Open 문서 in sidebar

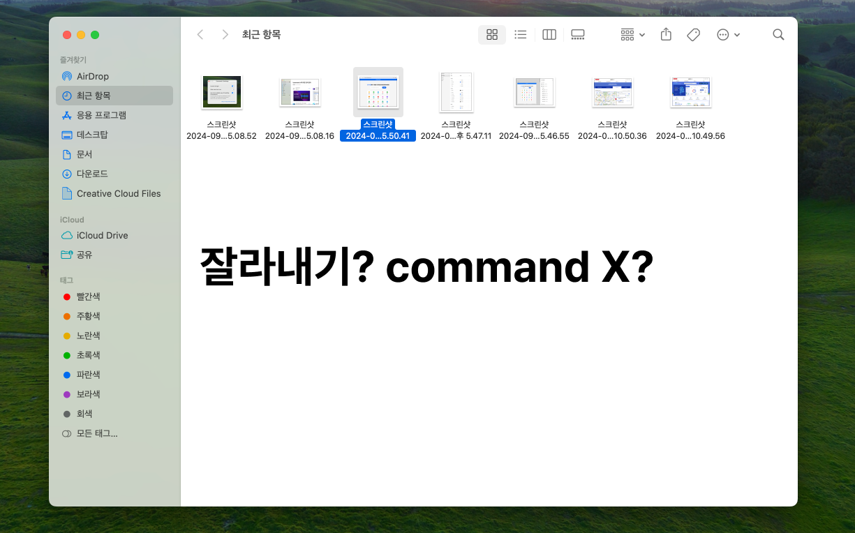(x=114, y=154)
